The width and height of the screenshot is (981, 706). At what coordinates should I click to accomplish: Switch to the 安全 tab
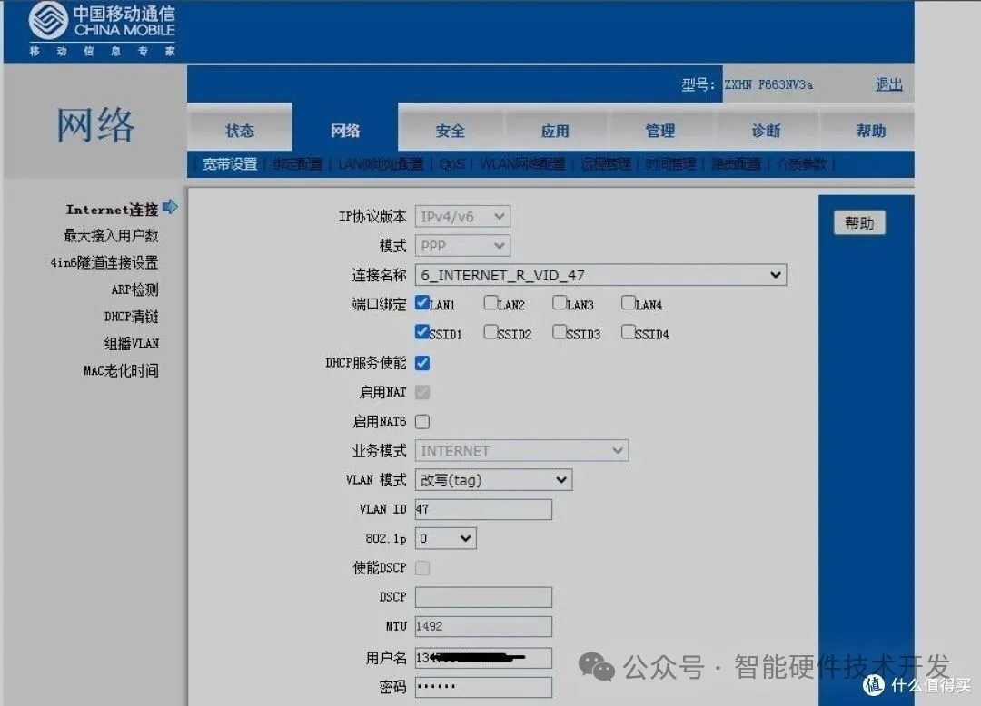point(450,129)
